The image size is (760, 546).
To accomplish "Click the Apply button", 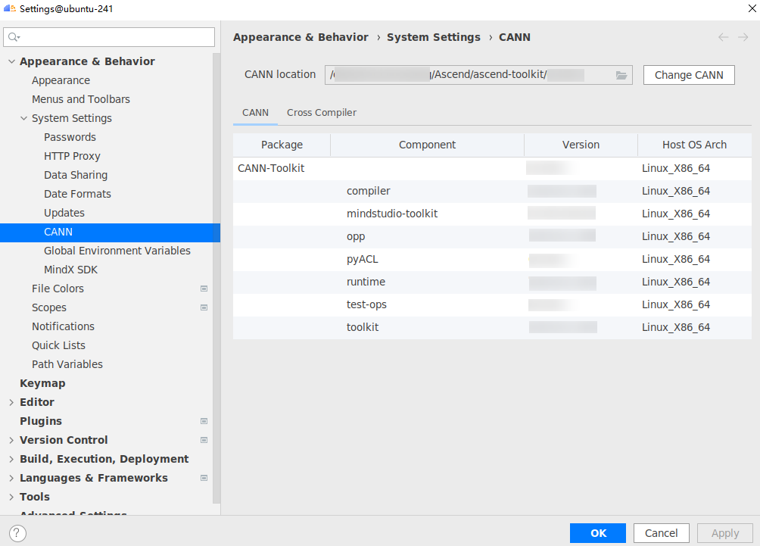I will pyautogui.click(x=725, y=533).
